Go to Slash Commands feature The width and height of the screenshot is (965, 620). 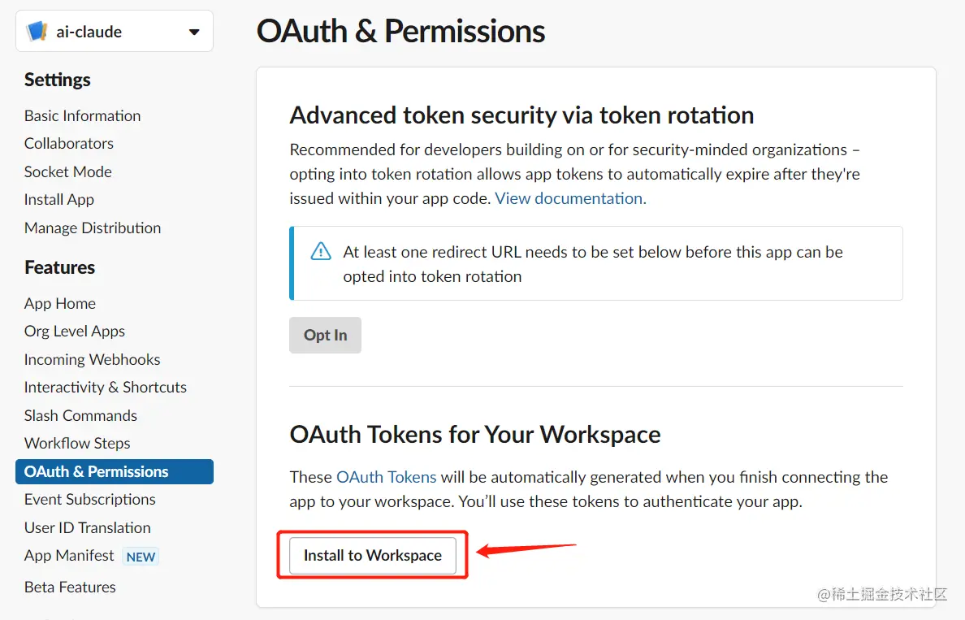tap(80, 415)
